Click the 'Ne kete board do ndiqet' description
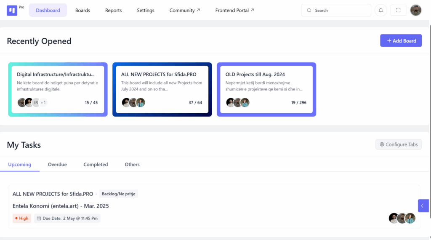This screenshot has height=240, width=431. coord(57,86)
